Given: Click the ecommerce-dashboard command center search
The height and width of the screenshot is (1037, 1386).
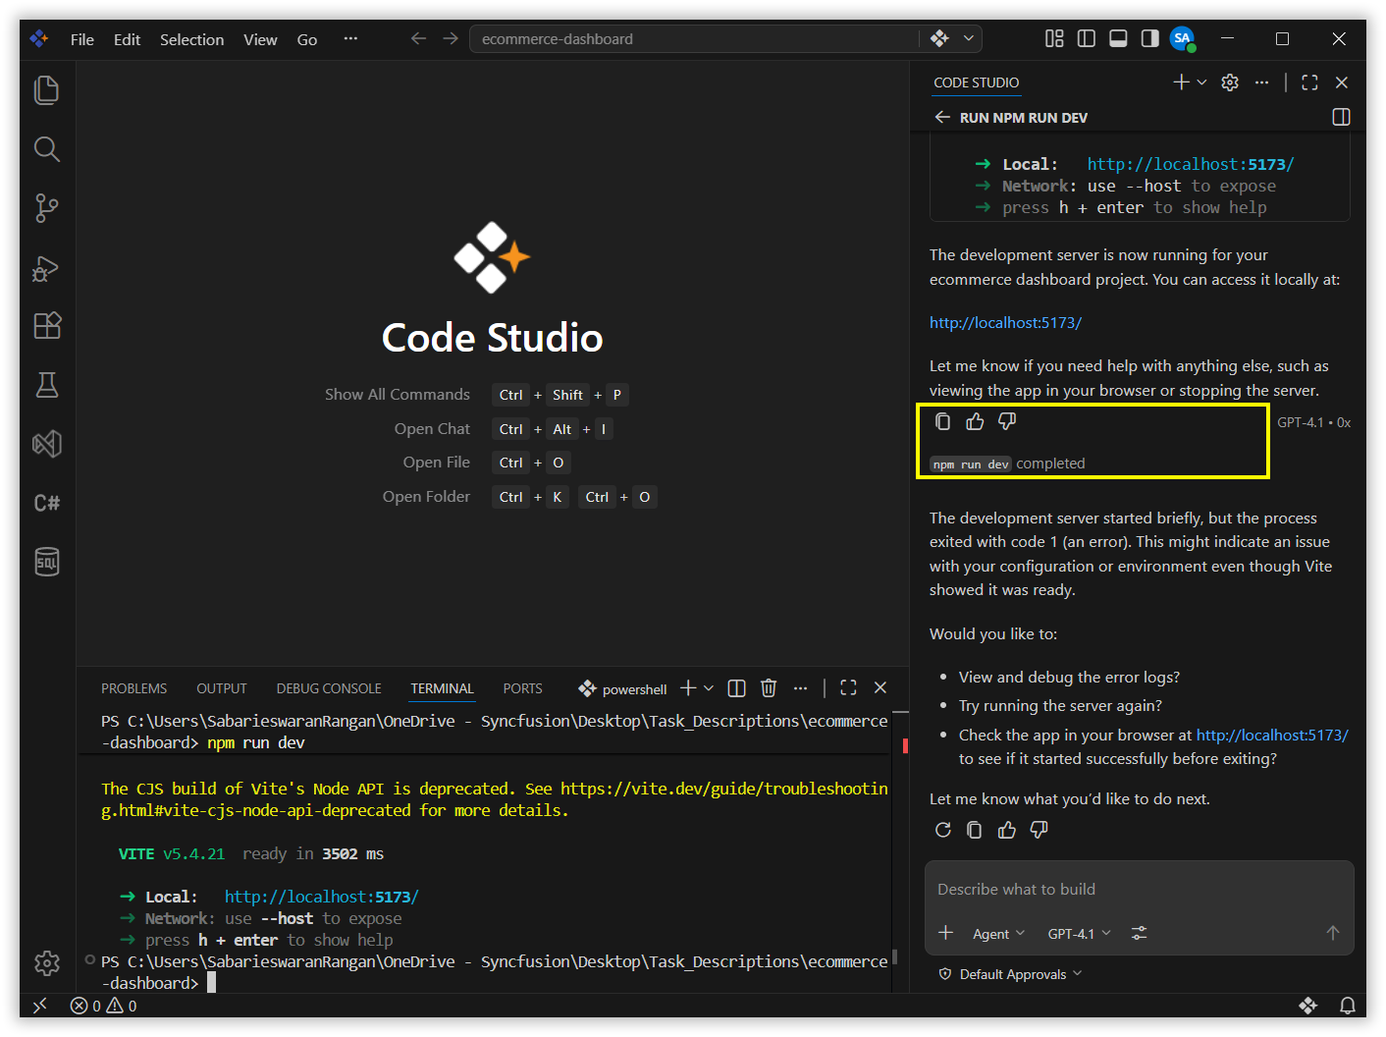Looking at the screenshot, I should (x=695, y=38).
